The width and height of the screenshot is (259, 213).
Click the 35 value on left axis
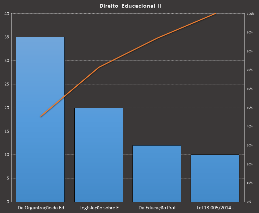7,37
